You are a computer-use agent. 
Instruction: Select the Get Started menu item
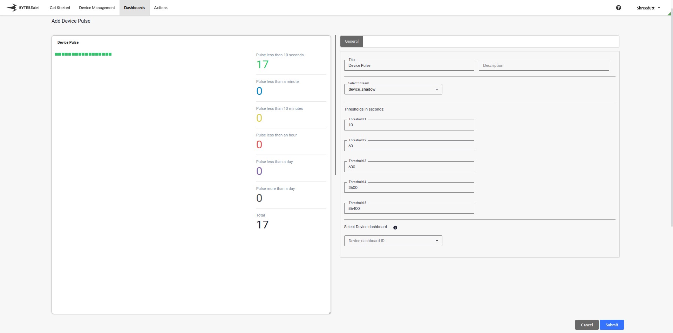pyautogui.click(x=60, y=8)
